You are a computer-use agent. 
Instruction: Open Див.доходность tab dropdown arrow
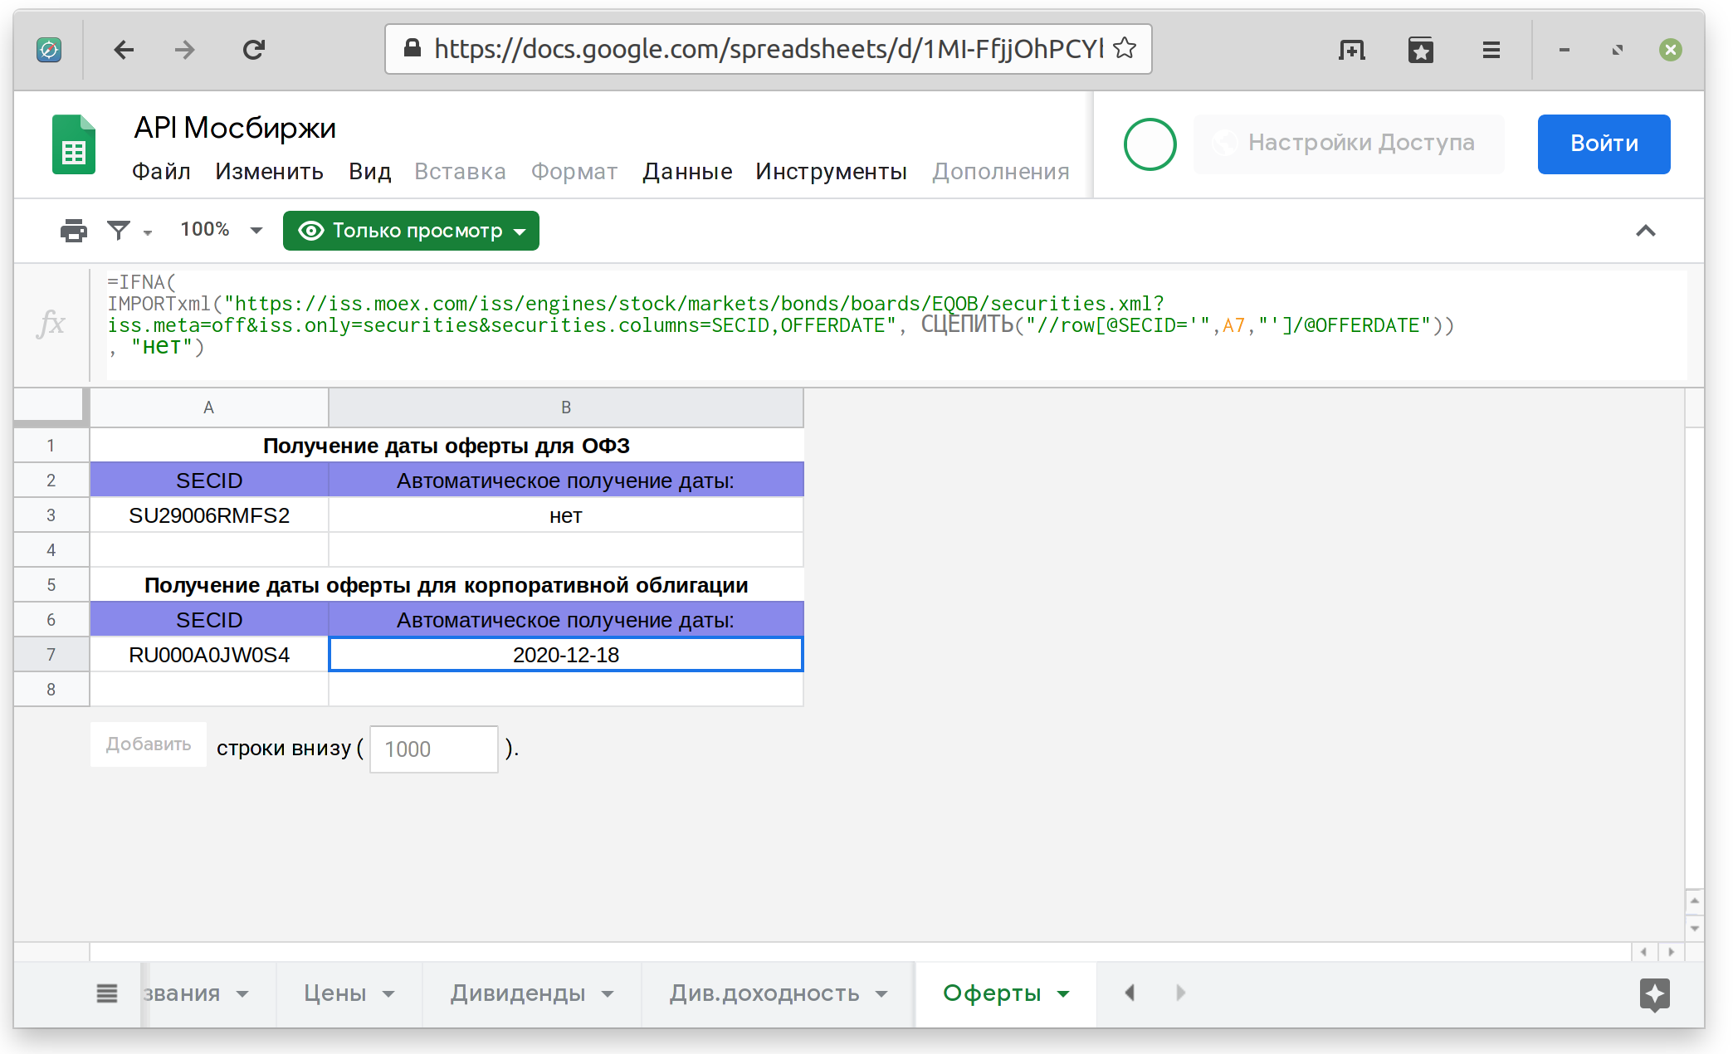click(x=881, y=994)
